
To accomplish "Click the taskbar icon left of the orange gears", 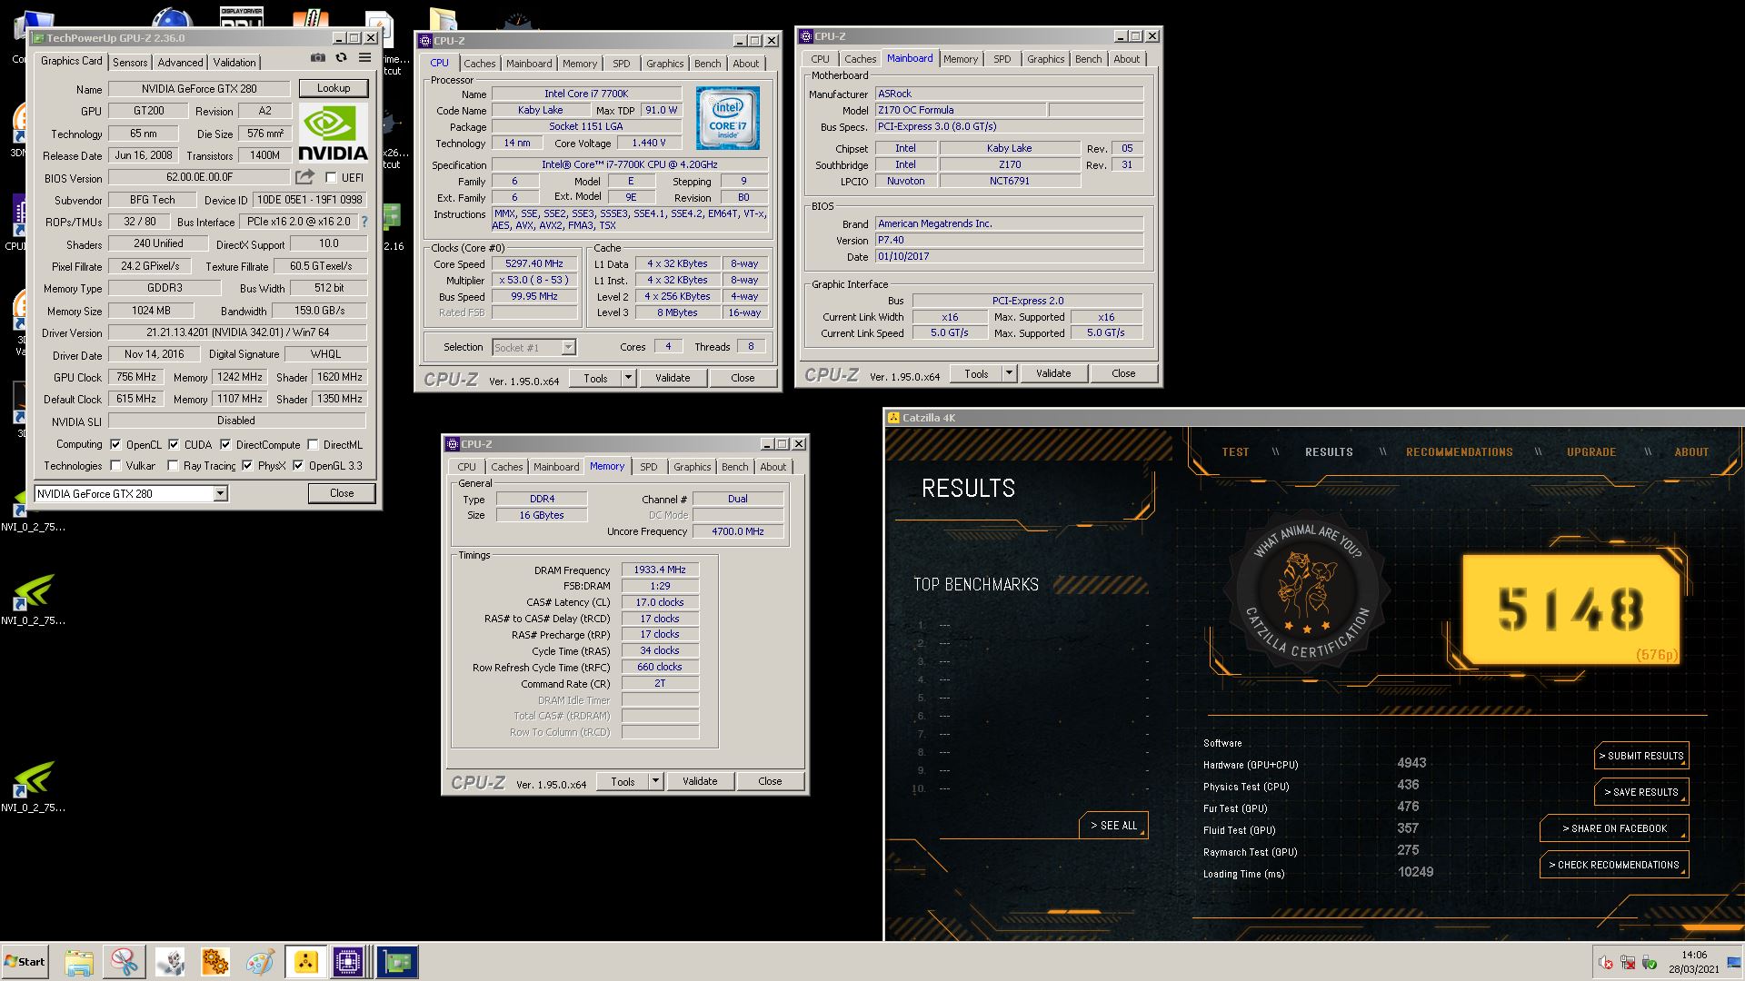I will click(170, 962).
